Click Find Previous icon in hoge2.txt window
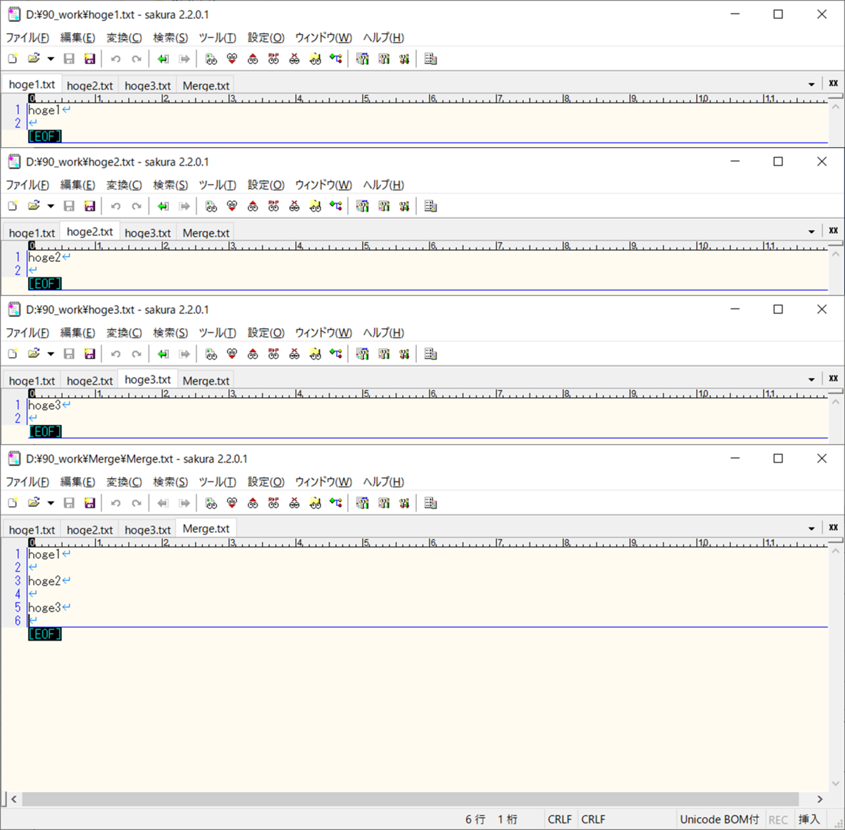 pos(253,206)
